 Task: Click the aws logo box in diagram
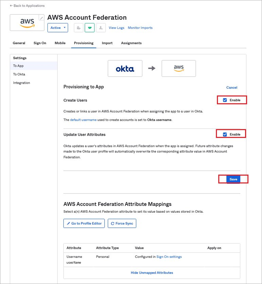(x=179, y=68)
